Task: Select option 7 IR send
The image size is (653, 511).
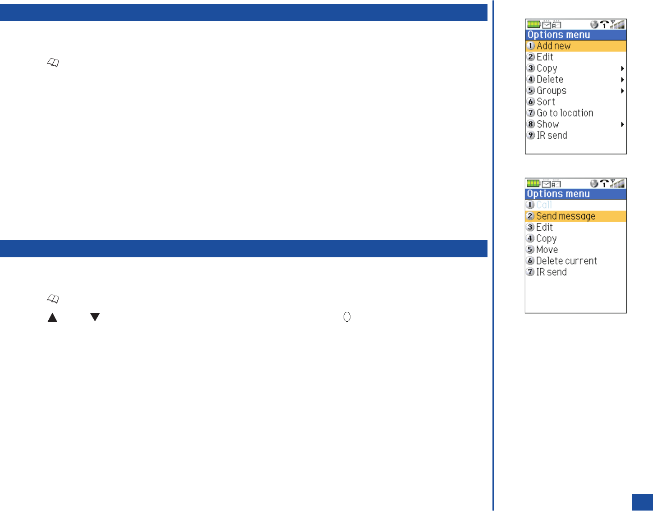Action: tap(576, 272)
